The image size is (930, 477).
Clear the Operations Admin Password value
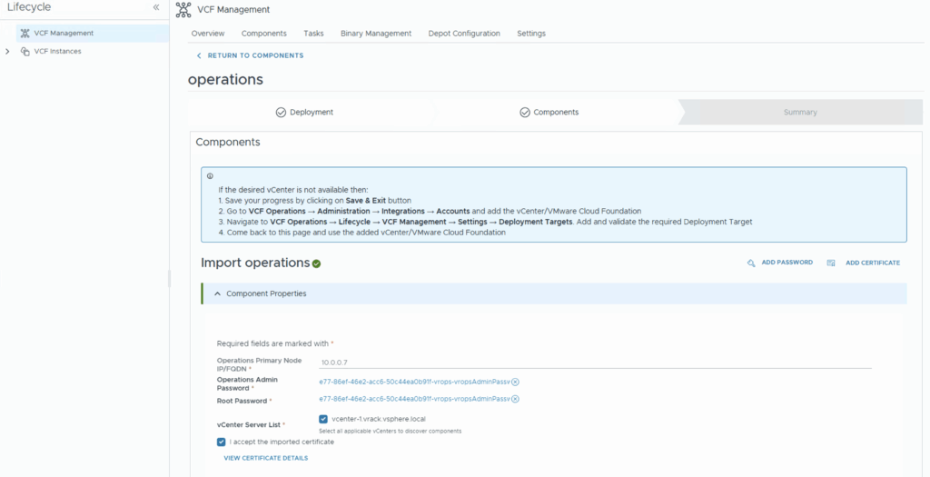coord(516,383)
